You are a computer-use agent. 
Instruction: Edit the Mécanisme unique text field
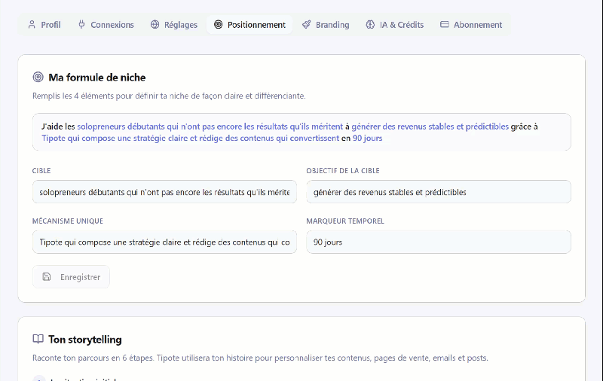pyautogui.click(x=164, y=242)
